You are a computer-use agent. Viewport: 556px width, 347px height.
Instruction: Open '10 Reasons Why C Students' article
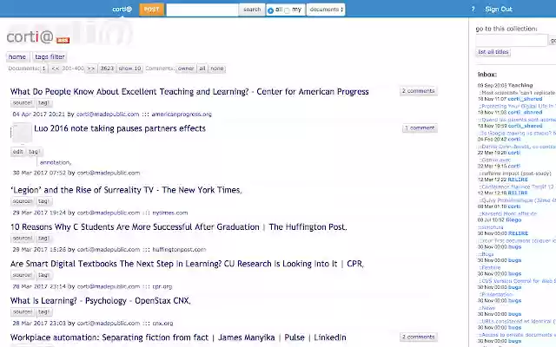(x=178, y=227)
